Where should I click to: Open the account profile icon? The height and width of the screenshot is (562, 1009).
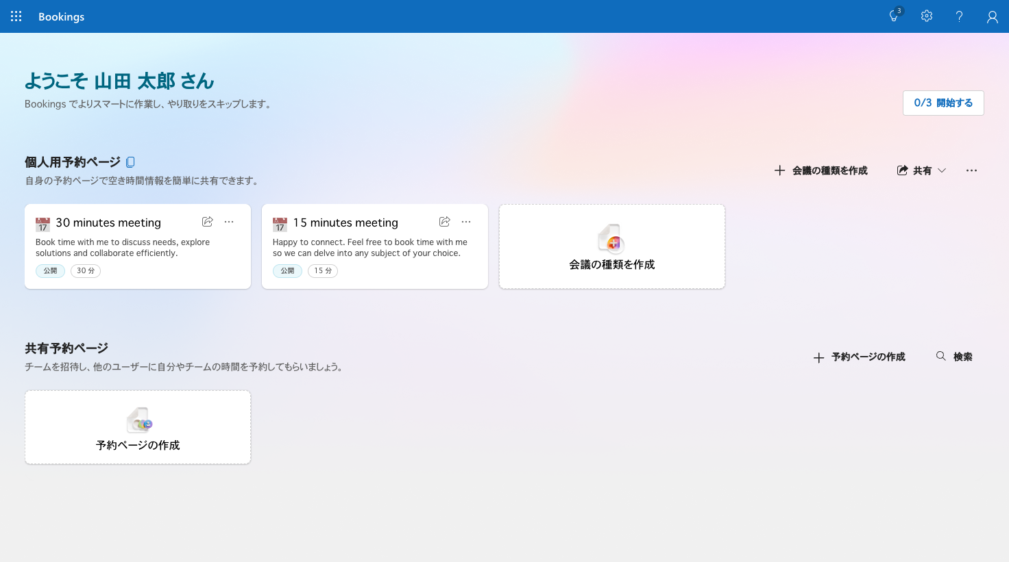992,16
